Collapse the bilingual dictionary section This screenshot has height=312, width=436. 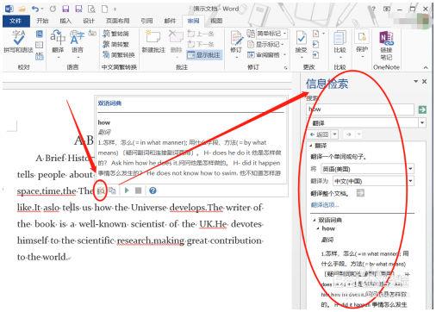[315, 220]
